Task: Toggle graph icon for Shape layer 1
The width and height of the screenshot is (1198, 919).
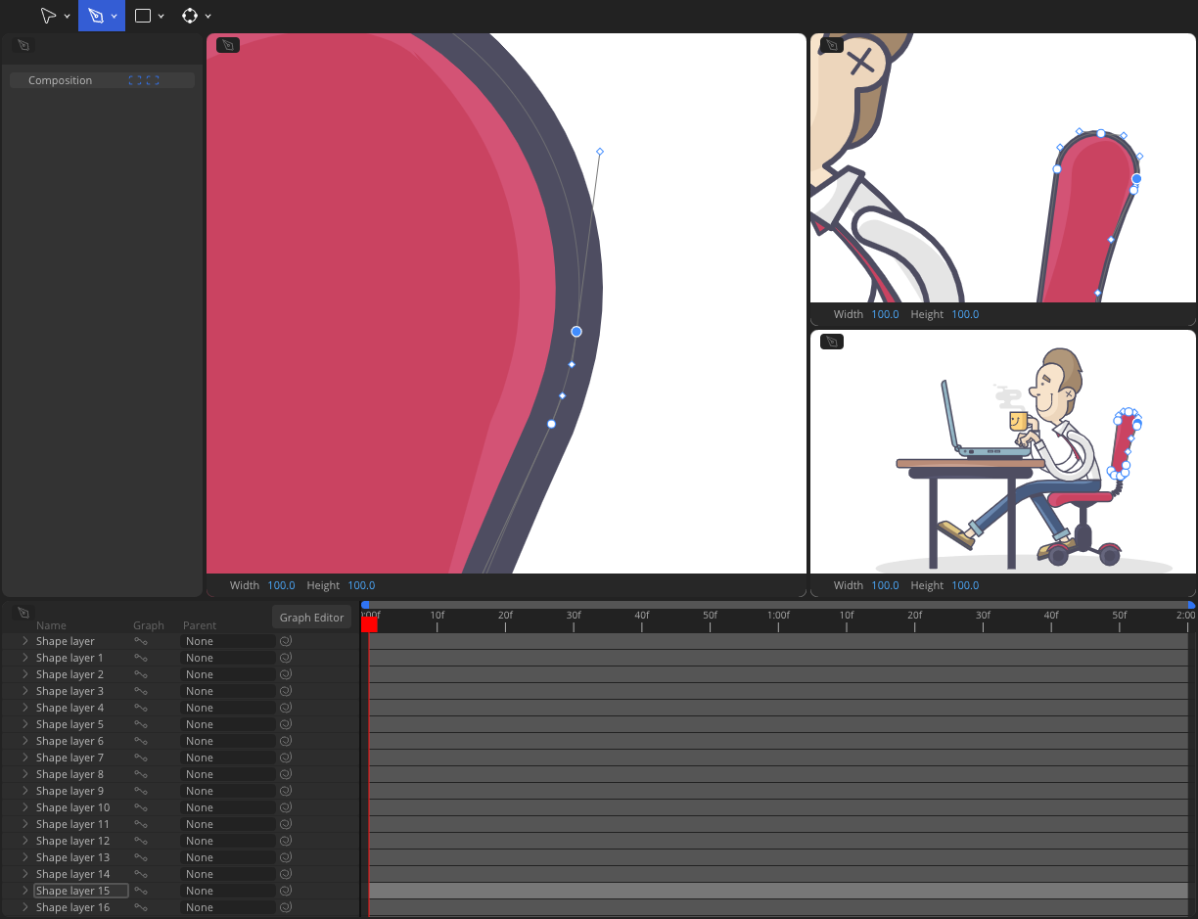Action: (x=141, y=658)
